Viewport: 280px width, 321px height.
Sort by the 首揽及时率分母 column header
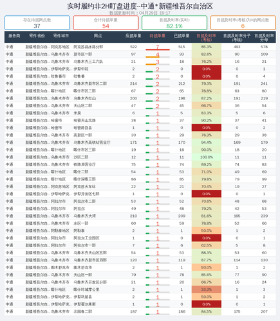click(264, 37)
